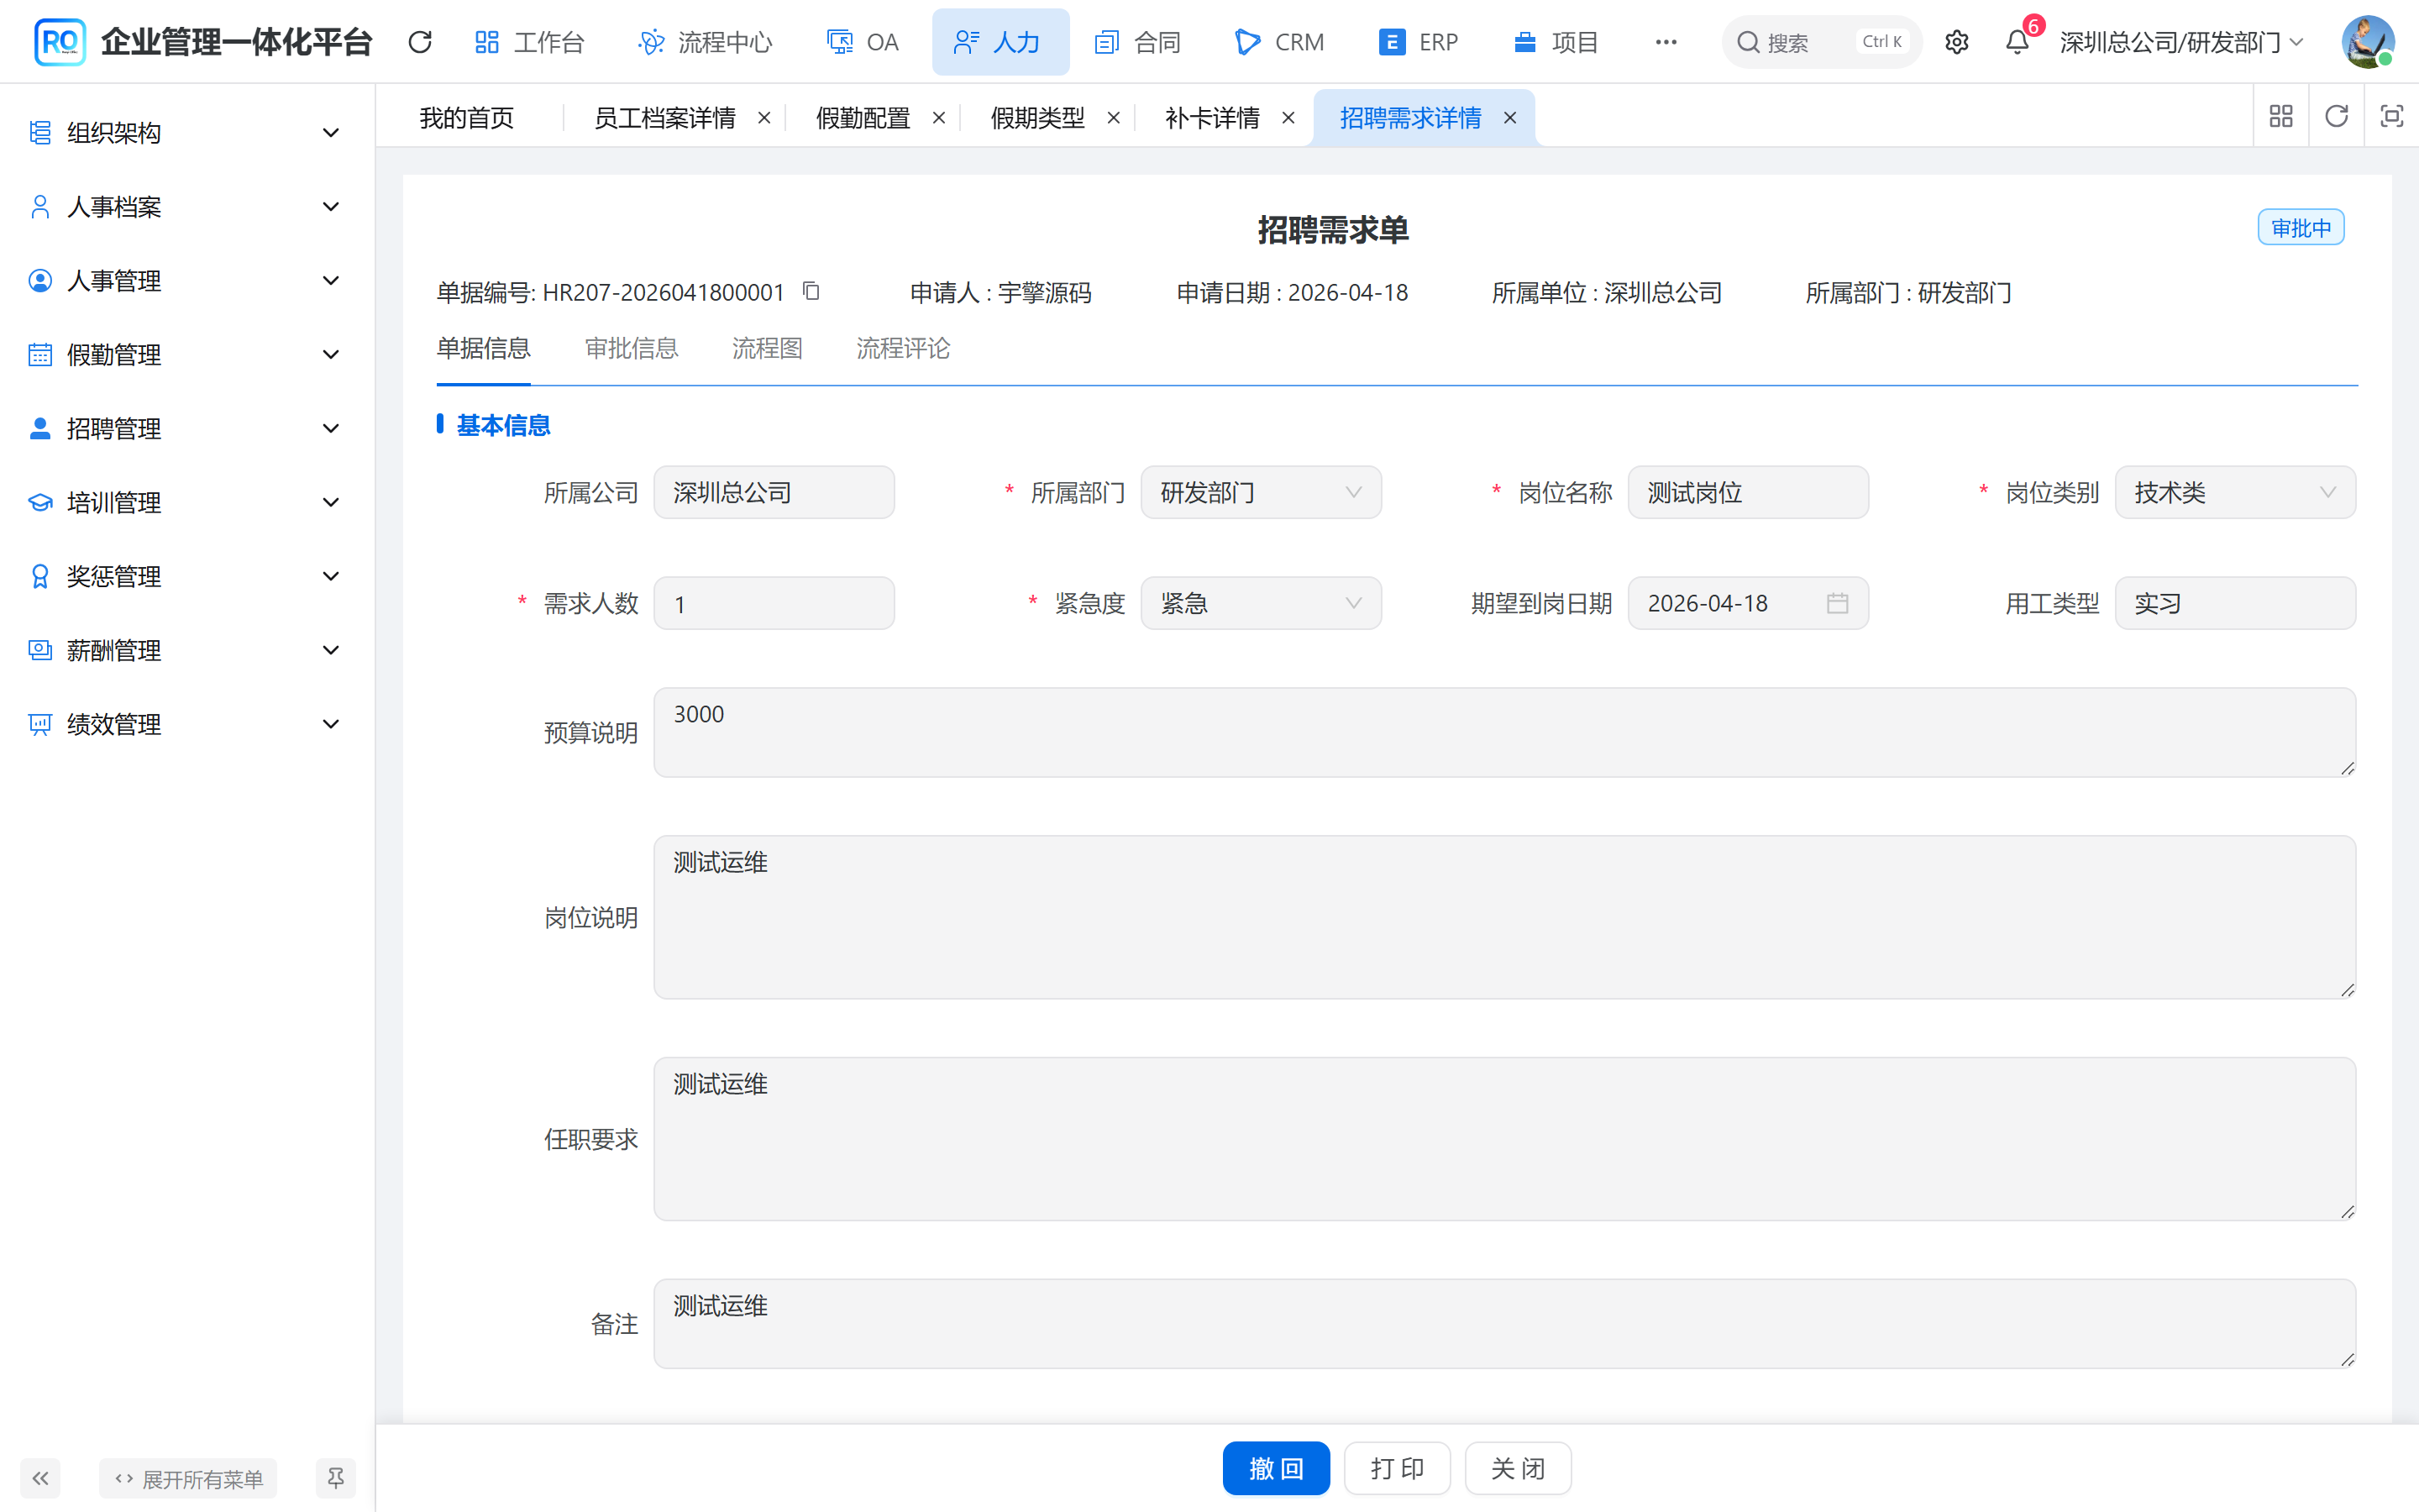Expand 奖惩管理 sidebar menu
2419x1512 pixels.
pos(187,577)
